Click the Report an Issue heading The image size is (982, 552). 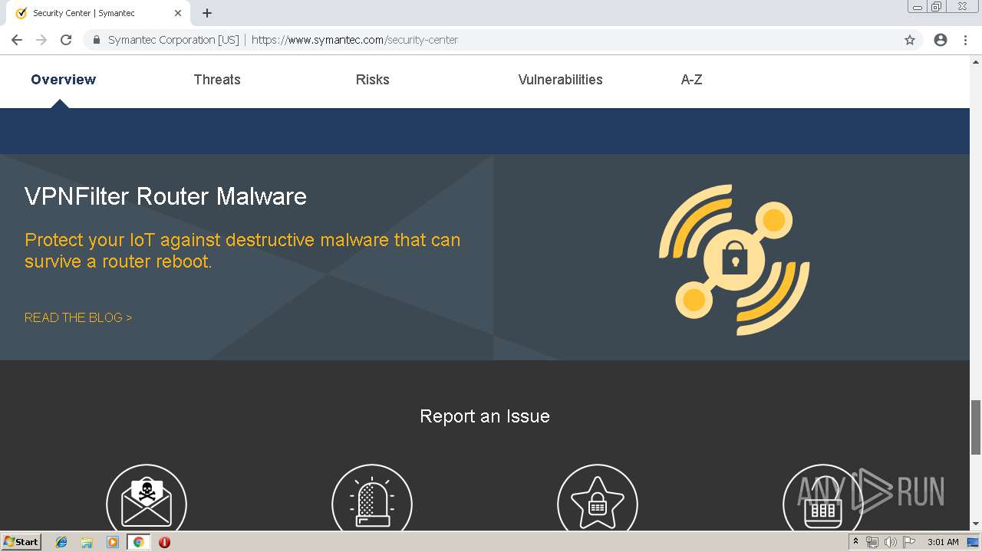point(485,416)
